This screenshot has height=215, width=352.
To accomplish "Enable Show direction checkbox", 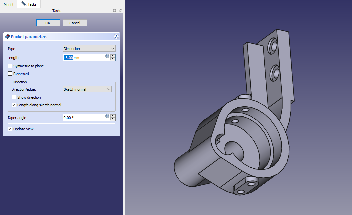I will (14, 97).
